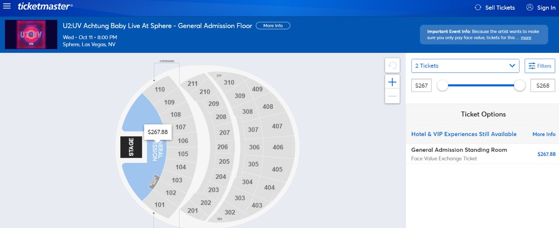
Task: Select section 206 on the map
Action: 222,147
